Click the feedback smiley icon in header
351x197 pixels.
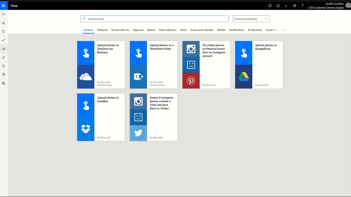[x=270, y=5]
